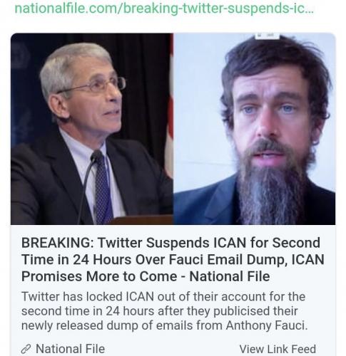Click the left photo of man at podium
The width and height of the screenshot is (346, 356).
click(x=92, y=129)
